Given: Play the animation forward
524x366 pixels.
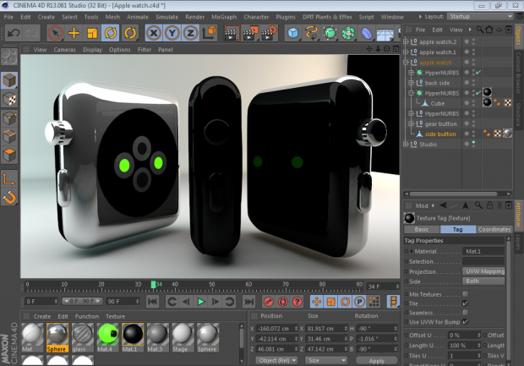Looking at the screenshot, I should click(x=201, y=302).
